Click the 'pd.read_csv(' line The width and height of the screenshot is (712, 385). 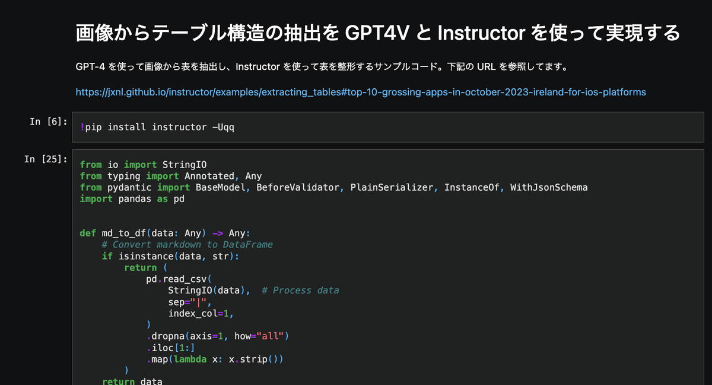(179, 279)
